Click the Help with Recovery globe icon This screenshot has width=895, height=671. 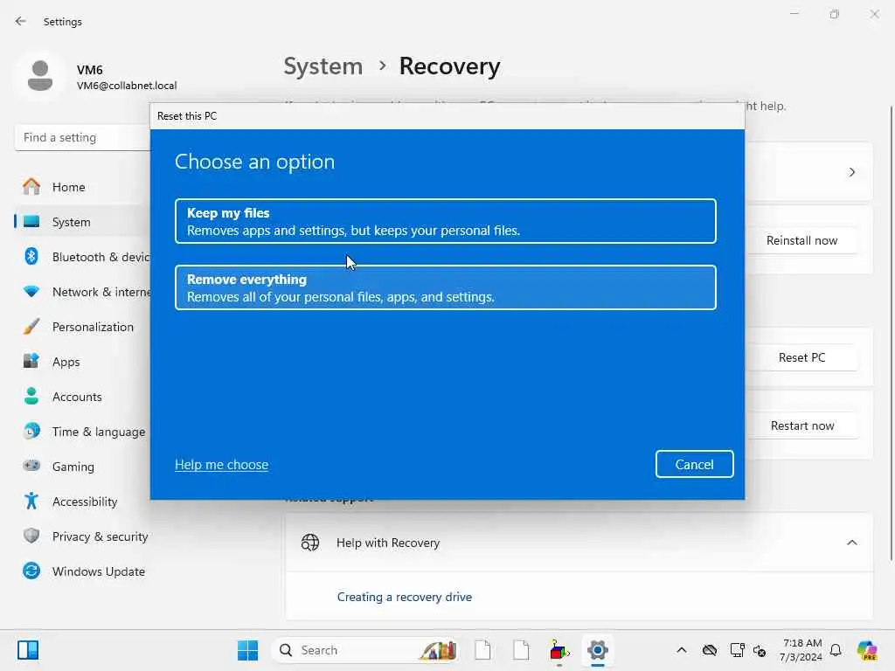(x=310, y=543)
